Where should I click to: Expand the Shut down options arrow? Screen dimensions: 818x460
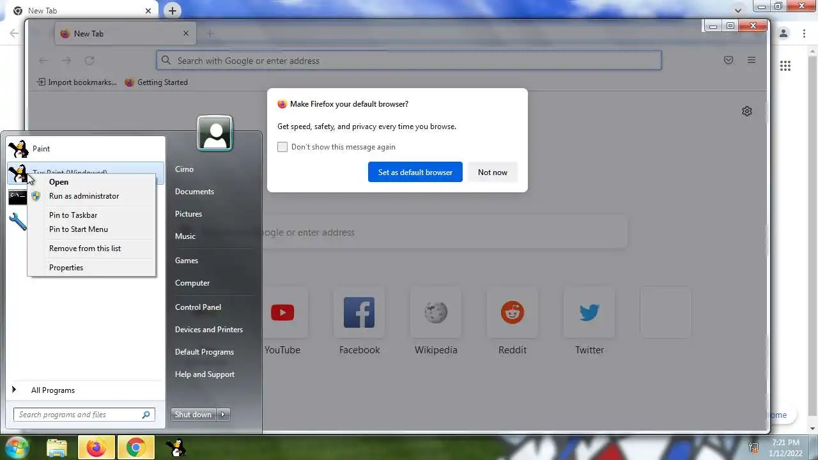tap(223, 415)
